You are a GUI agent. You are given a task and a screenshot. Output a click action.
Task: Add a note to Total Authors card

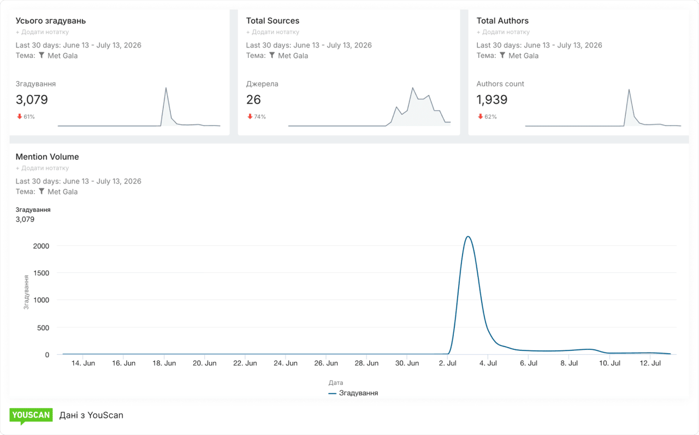click(x=503, y=32)
